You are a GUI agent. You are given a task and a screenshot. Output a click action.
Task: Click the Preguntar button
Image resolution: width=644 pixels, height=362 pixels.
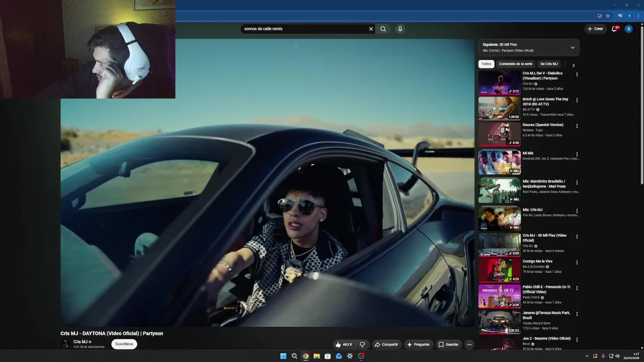[418, 344]
